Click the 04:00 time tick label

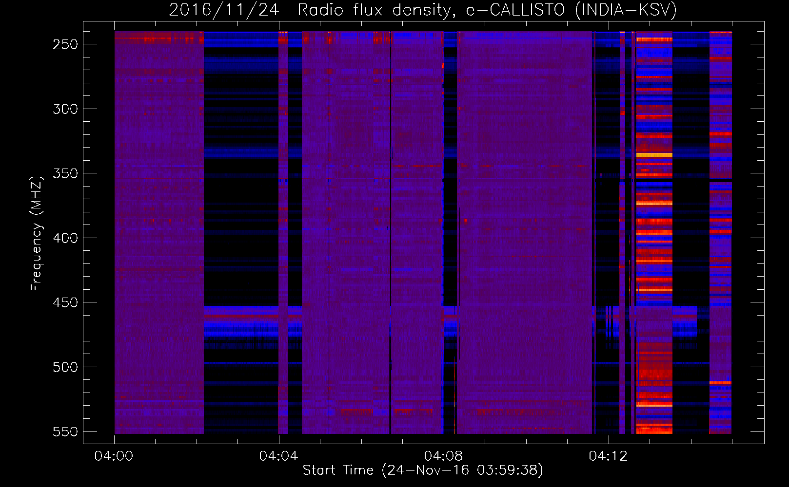point(114,456)
